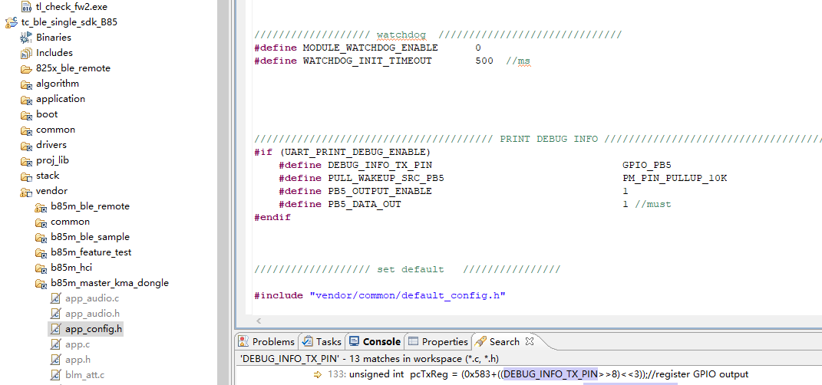
Task: Click the 'set default' comment line
Action: [408, 270]
